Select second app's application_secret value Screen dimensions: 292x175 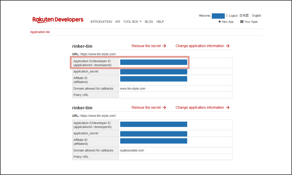click(x=154, y=134)
